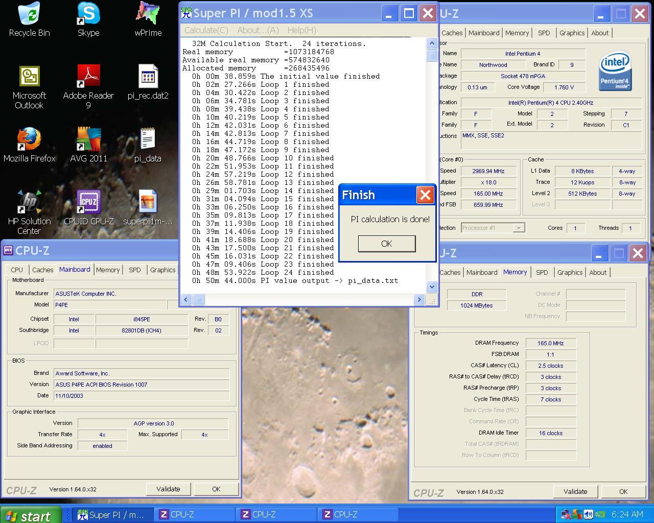Open Graphics tab in top-right CPU-Z window

coord(572,33)
